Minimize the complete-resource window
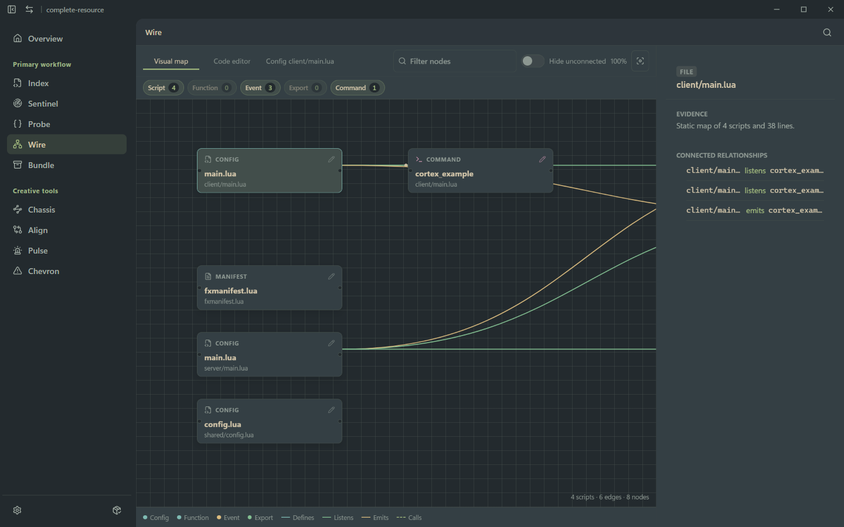 coord(777,9)
